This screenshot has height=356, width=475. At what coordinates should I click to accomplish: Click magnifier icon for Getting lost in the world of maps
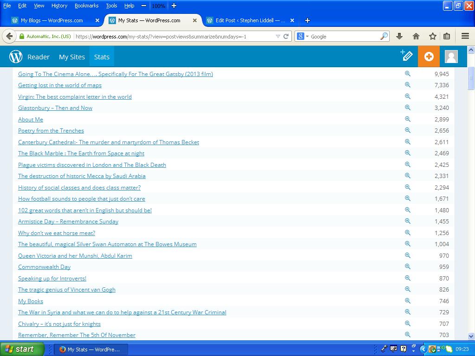pyautogui.click(x=407, y=85)
